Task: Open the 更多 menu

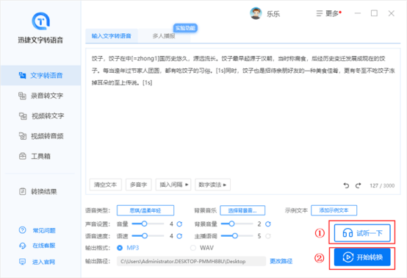Action: point(328,13)
